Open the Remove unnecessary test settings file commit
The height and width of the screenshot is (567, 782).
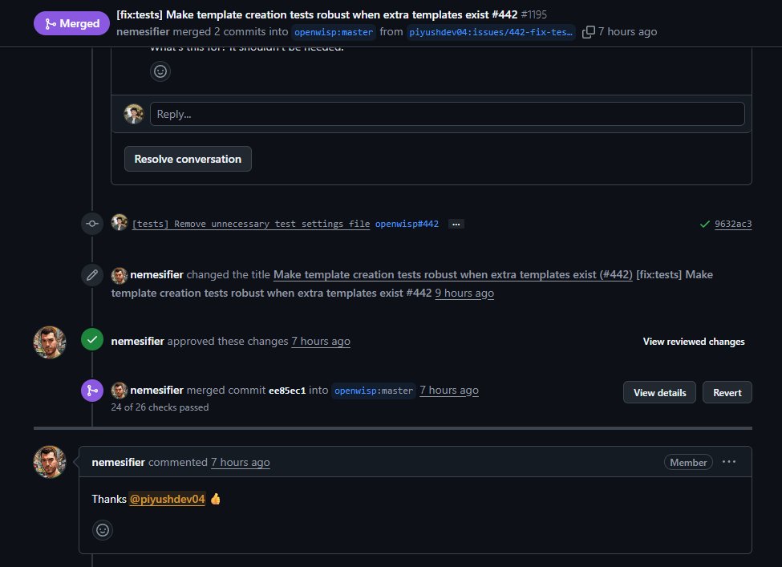251,224
